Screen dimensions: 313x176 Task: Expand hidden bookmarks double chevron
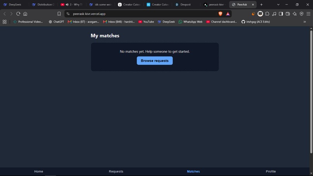coord(304,22)
